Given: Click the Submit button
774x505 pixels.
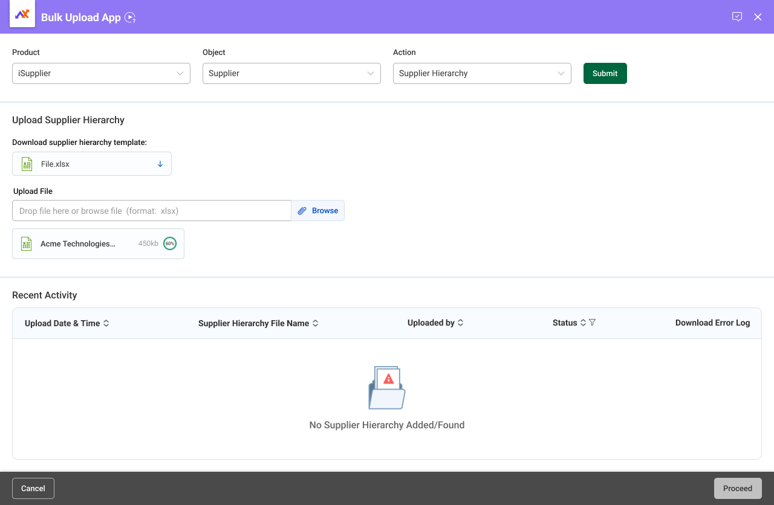Looking at the screenshot, I should (x=605, y=73).
